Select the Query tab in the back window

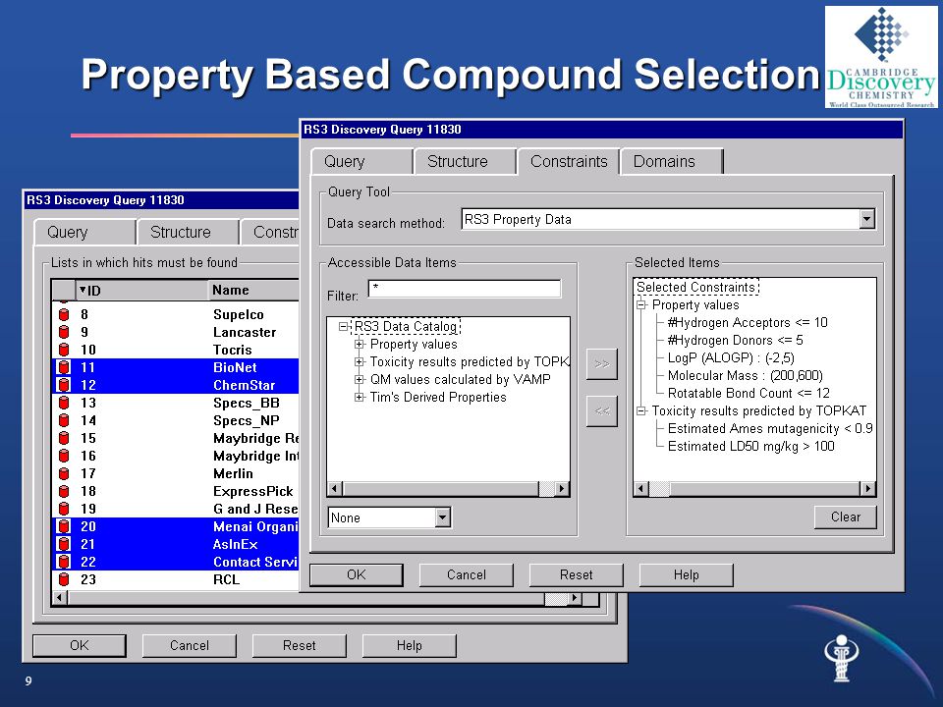click(x=84, y=232)
